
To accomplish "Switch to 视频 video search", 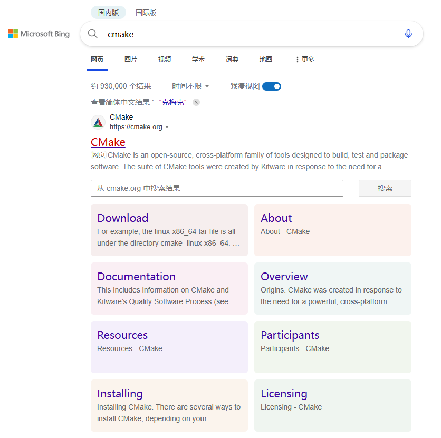I will point(164,59).
